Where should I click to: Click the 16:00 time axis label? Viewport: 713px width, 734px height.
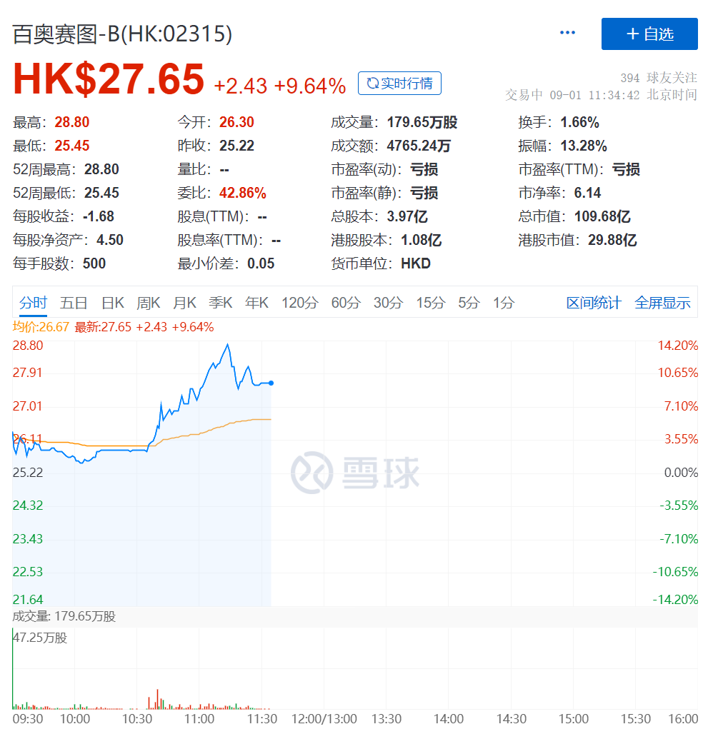pos(683,719)
